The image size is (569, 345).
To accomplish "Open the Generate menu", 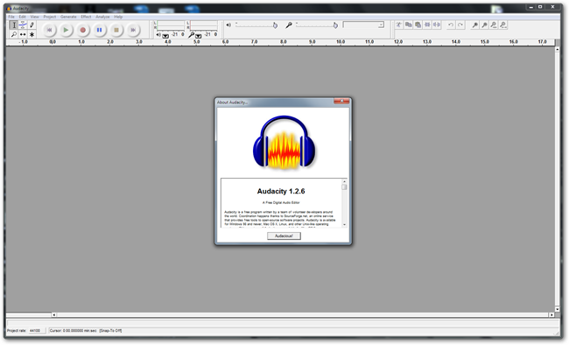I will click(68, 17).
